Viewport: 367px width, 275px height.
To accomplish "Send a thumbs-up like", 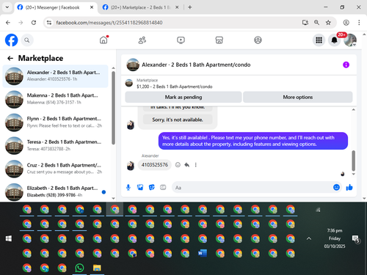I will tap(349, 188).
